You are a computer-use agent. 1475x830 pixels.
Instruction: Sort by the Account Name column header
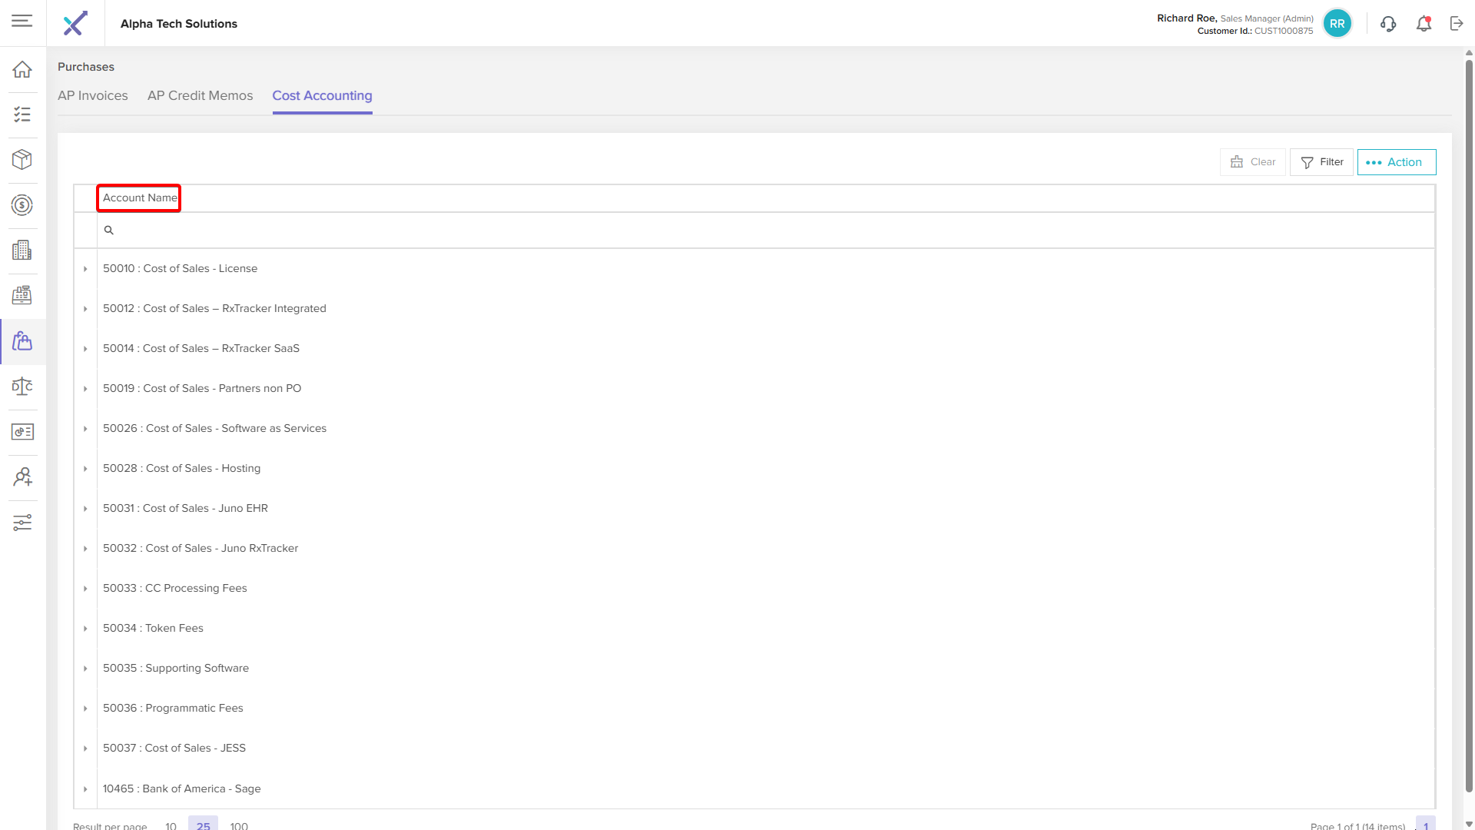140,198
